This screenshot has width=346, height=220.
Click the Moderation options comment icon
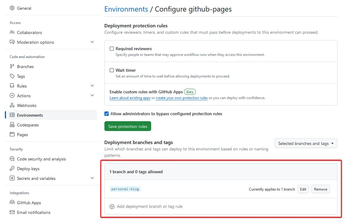click(x=12, y=42)
